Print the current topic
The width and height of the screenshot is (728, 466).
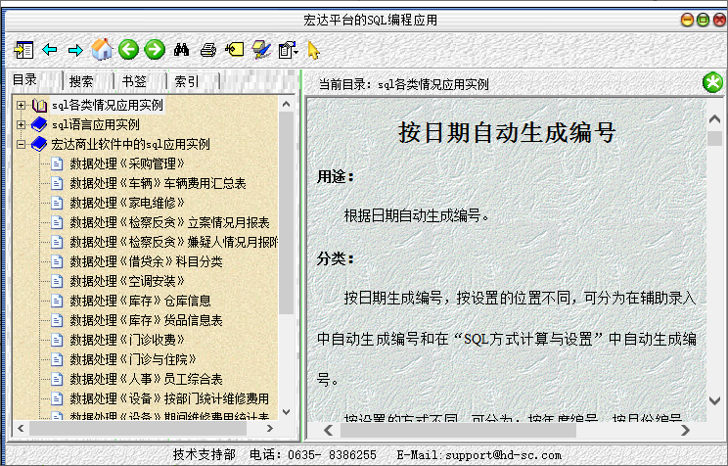point(207,49)
